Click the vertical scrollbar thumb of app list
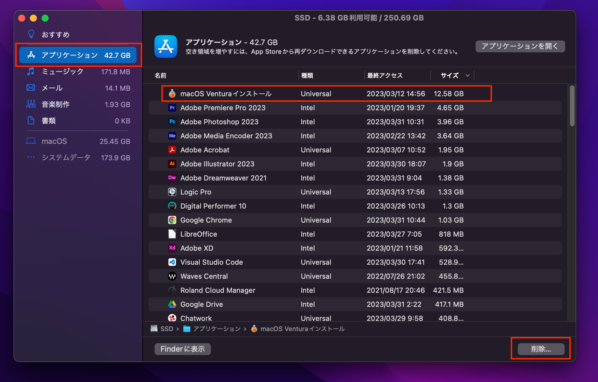The width and height of the screenshot is (598, 382). (x=572, y=106)
